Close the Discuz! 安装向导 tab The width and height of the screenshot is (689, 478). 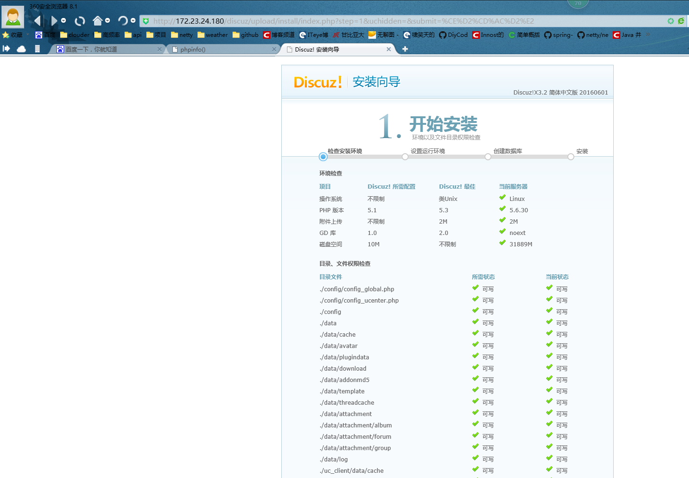(389, 49)
